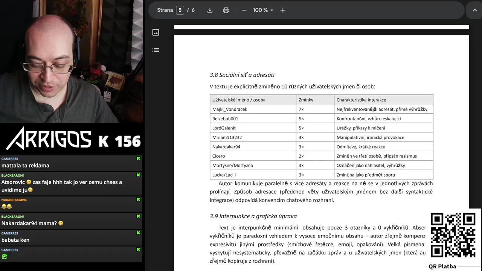Select the Miriam113232 table cell
This screenshot has width=482, height=271.
click(253, 137)
